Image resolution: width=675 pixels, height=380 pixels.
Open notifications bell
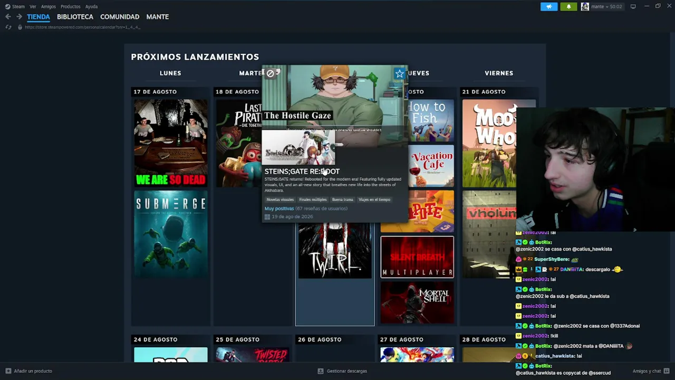[x=568, y=6]
